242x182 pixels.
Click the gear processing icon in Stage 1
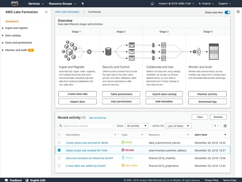point(89,52)
